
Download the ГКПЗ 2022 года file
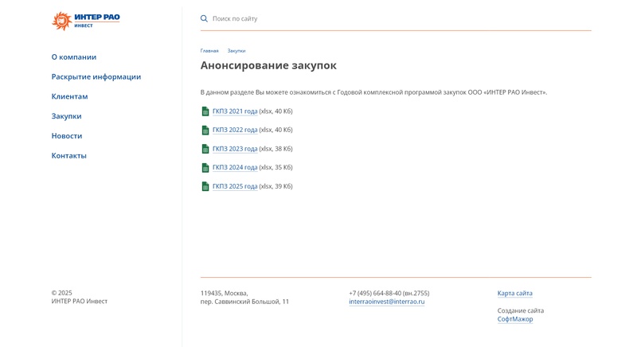coord(235,130)
